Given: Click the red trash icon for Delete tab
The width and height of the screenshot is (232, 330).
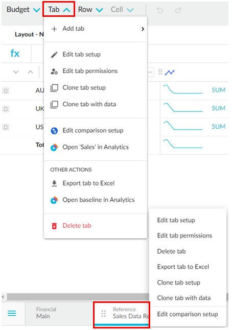Looking at the screenshot, I should click(54, 226).
